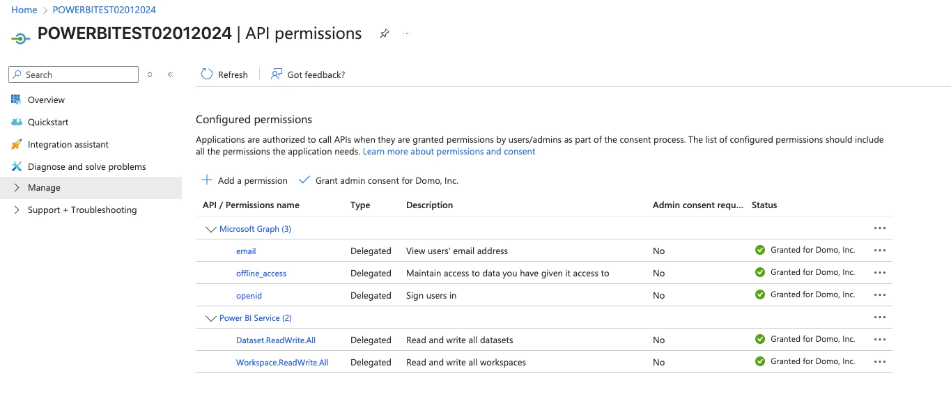951x394 pixels.
Task: Click the green granted check icon in the openid row
Action: point(760,294)
